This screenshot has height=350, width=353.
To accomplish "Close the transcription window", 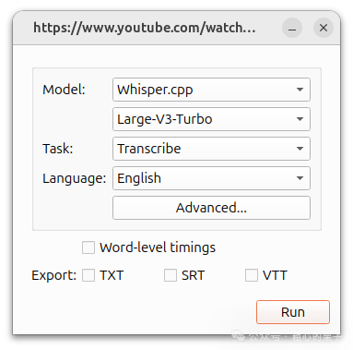I will coord(324,28).
